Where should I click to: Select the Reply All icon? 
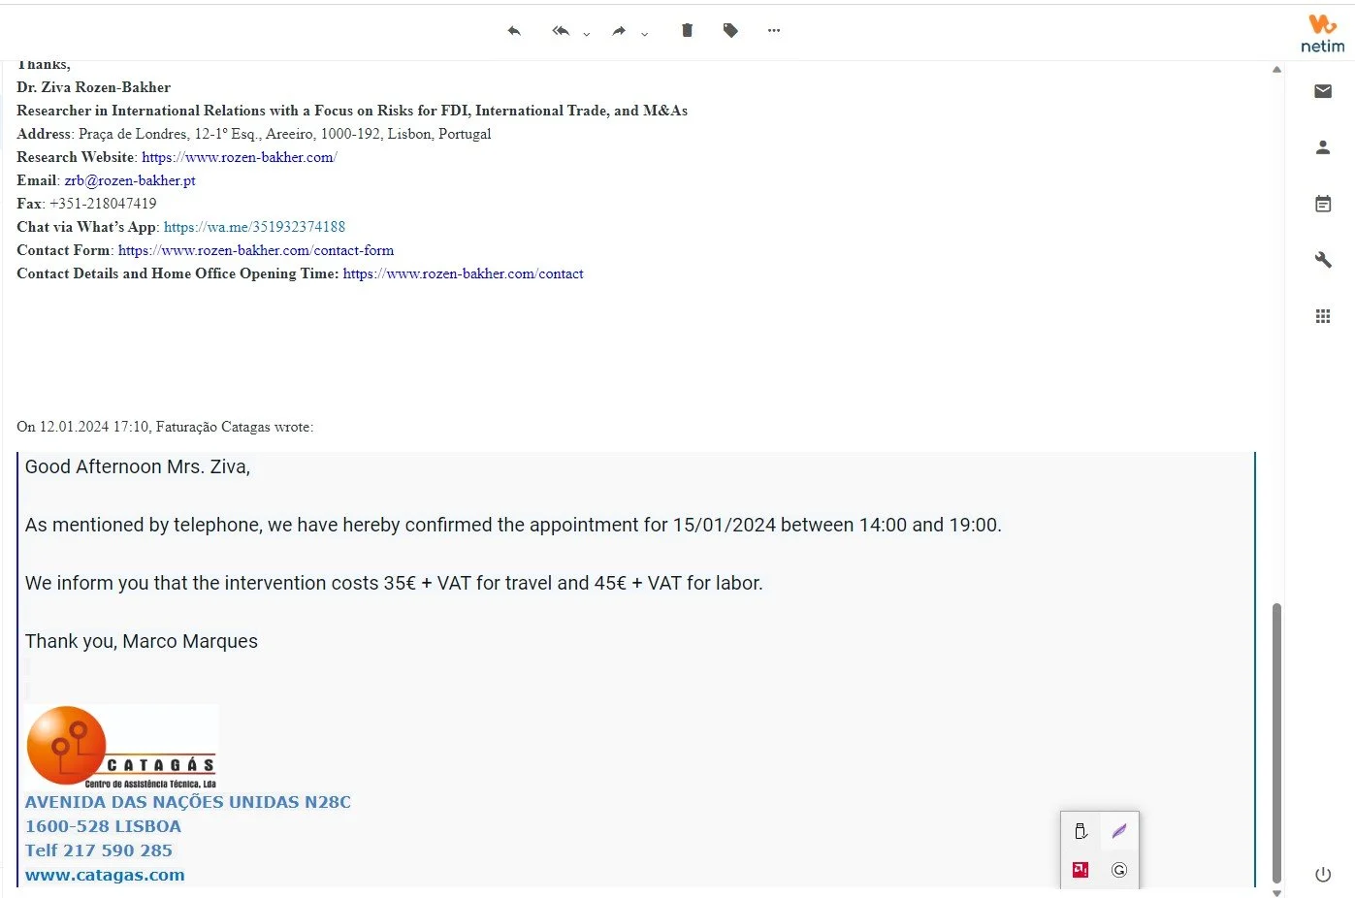click(560, 30)
